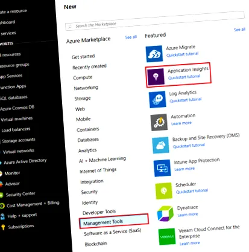Screen dimensions: 249x252
Task: Select Identity category
Action: point(90,202)
